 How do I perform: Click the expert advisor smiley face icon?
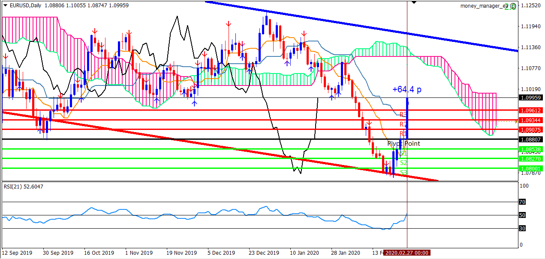tap(513, 6)
